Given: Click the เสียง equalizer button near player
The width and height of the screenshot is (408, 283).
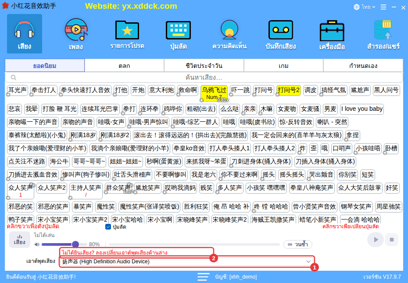Looking at the screenshot, I should pyautogui.click(x=19, y=240).
